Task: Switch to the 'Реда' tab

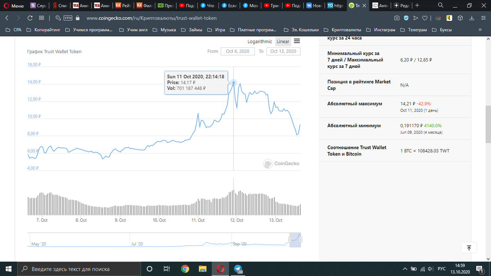Action: click(401, 6)
